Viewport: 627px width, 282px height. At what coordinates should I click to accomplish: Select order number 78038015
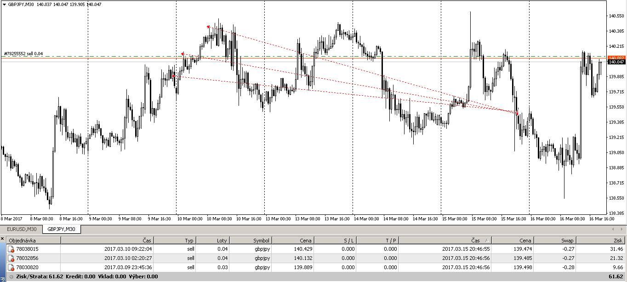[x=27, y=249]
